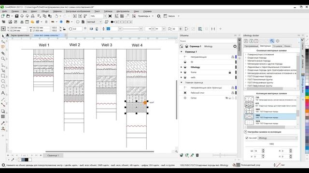The width and height of the screenshot is (309, 173).
Task: Click the up stepper on the Ш width field
Action: pyautogui.click(x=263, y=150)
